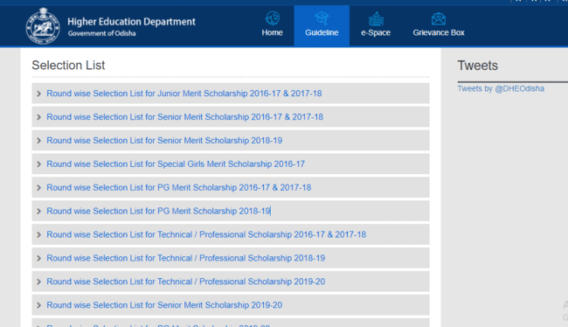Image resolution: width=568 pixels, height=327 pixels.
Task: Expand chevron for Senior Merit Scholarship 2018-19
Action: click(38, 141)
